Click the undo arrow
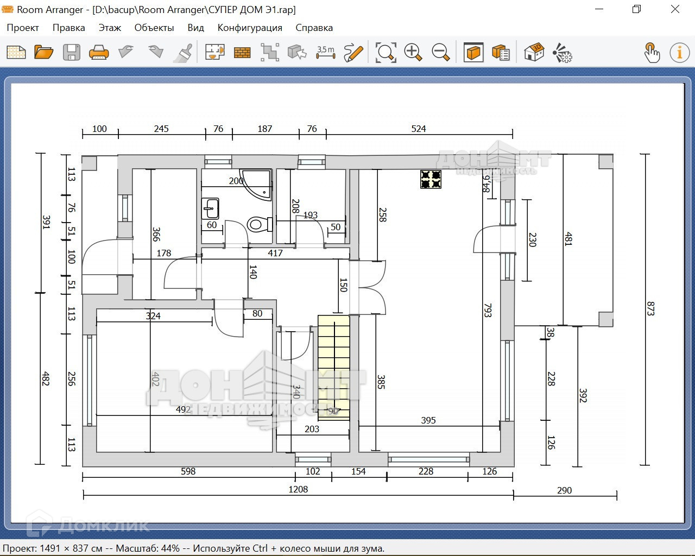This screenshot has height=556, width=695. pyautogui.click(x=127, y=53)
